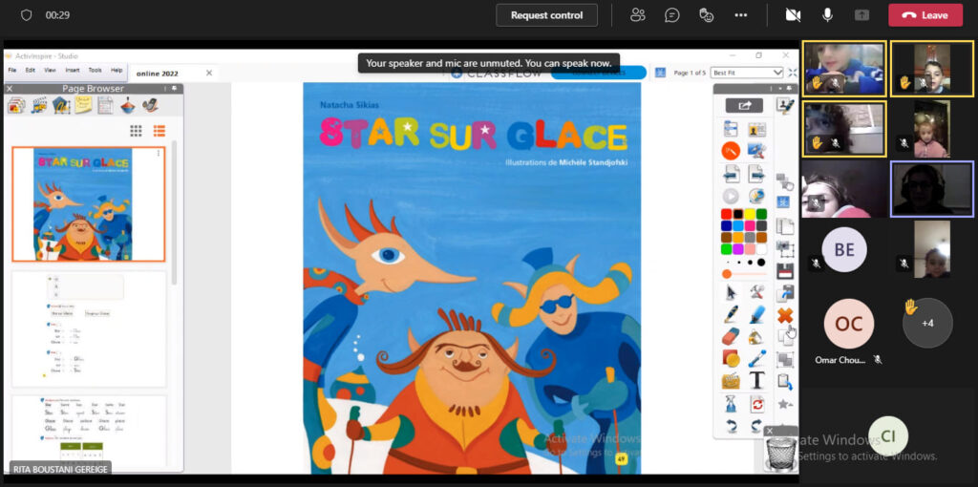Open the meeting chat icon

pyautogui.click(x=671, y=15)
